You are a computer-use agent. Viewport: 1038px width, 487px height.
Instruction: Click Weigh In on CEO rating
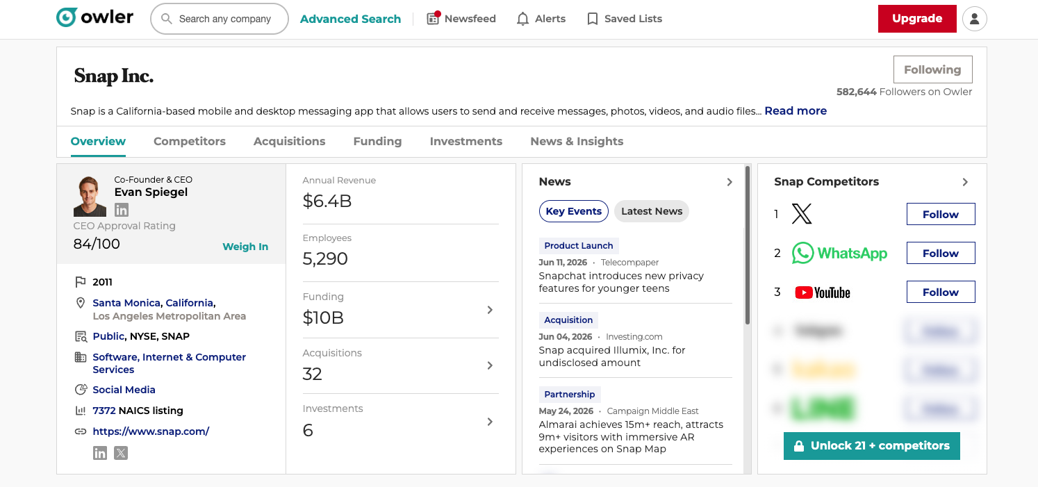[245, 247]
